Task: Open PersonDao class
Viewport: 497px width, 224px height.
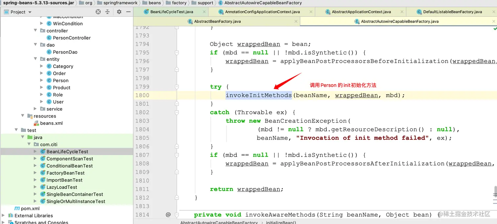Action: (65, 52)
